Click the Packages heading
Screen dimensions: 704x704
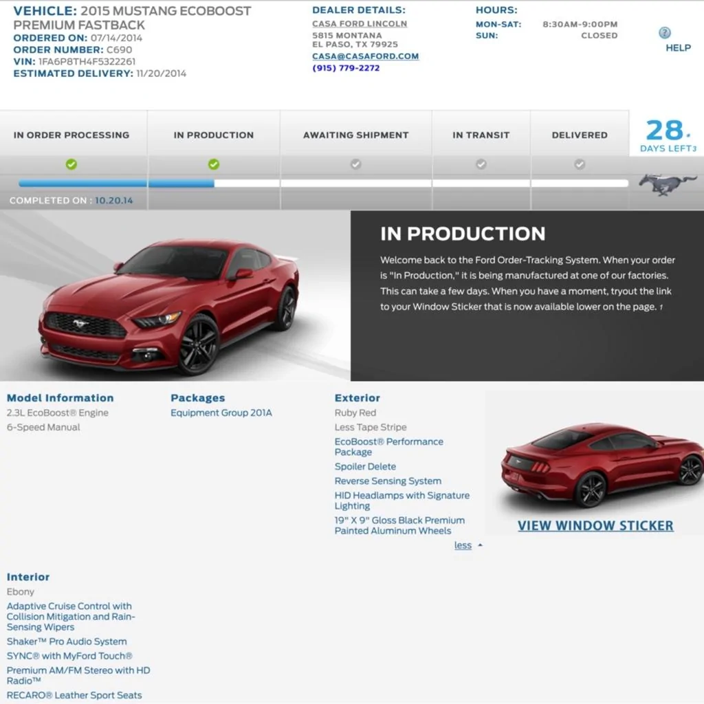click(197, 398)
